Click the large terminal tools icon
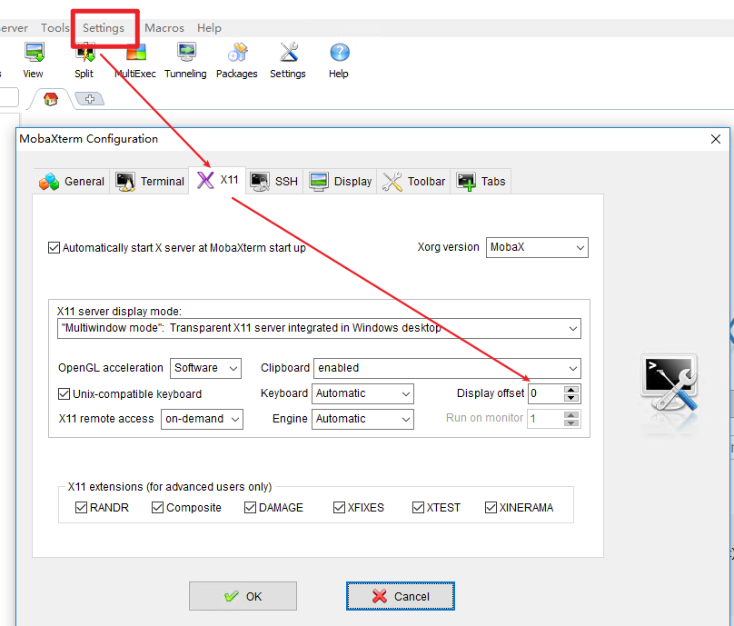This screenshot has width=734, height=626. [670, 383]
